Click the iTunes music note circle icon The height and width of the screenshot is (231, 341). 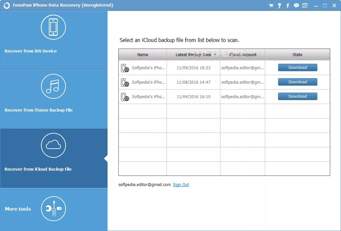(x=53, y=86)
